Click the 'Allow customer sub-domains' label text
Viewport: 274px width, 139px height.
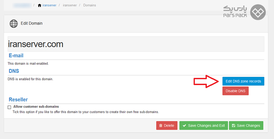click(36, 107)
